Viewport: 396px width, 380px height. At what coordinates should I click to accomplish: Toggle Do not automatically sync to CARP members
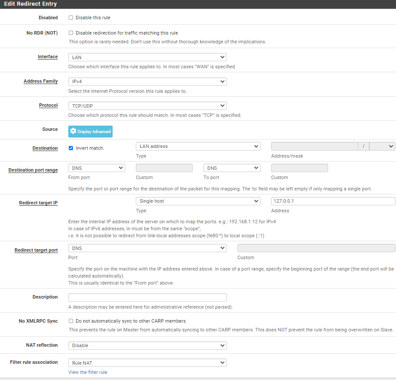(x=71, y=321)
